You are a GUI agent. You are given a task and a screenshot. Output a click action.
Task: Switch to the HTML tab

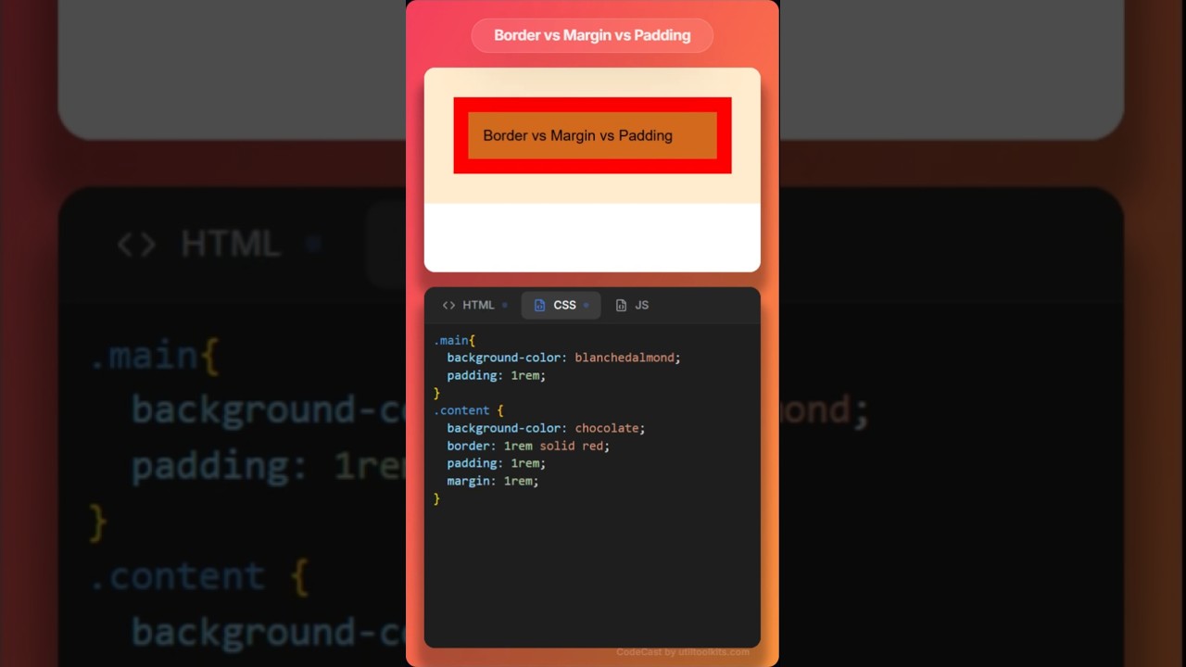[x=474, y=305]
